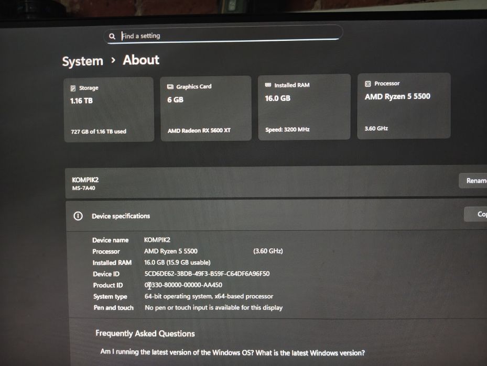Click the Processor row value AMD Ryzen 5 5500
Screen dimensions: 487x366
[x=171, y=251]
